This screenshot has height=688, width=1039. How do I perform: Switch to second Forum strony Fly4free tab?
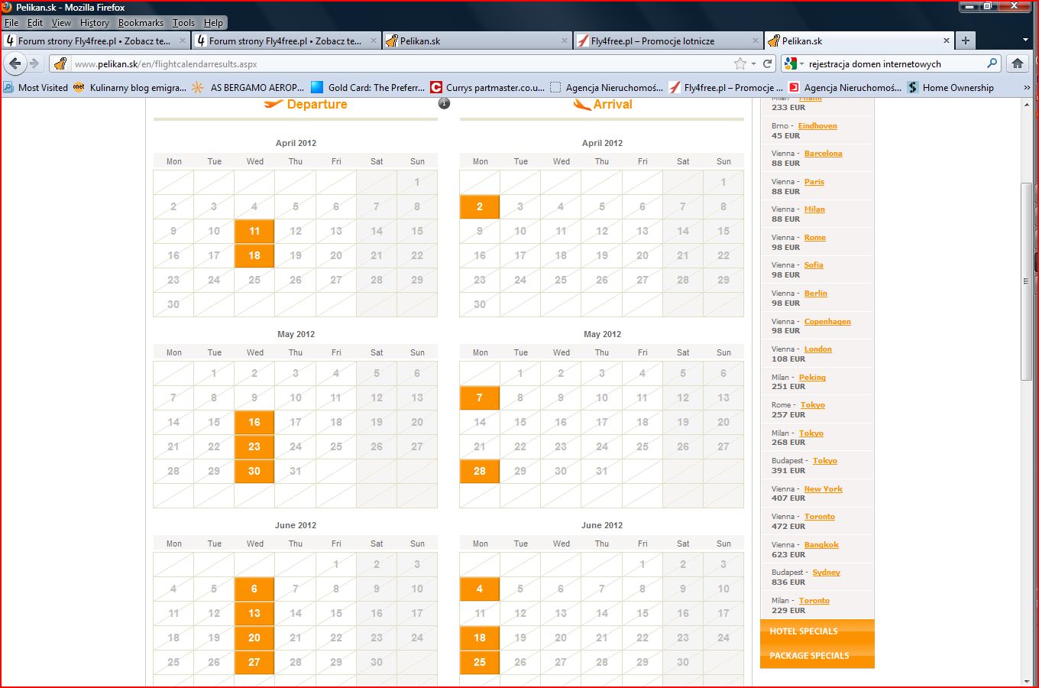286,41
